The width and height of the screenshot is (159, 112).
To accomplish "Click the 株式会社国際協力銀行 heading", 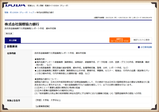I will (22, 24).
